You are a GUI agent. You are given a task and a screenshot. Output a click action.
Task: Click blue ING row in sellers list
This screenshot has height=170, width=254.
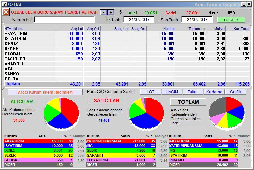click(121, 146)
